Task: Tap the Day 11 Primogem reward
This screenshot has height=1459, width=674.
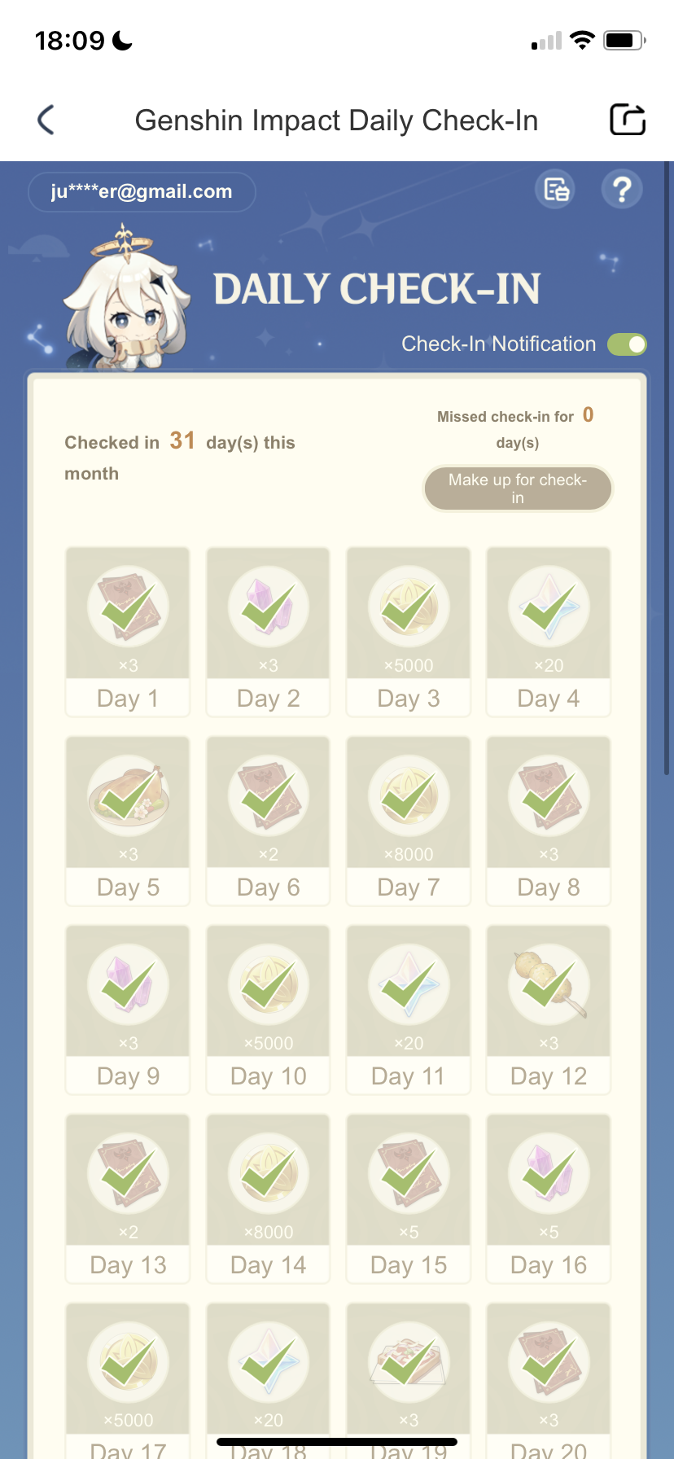Action: [x=409, y=1010]
